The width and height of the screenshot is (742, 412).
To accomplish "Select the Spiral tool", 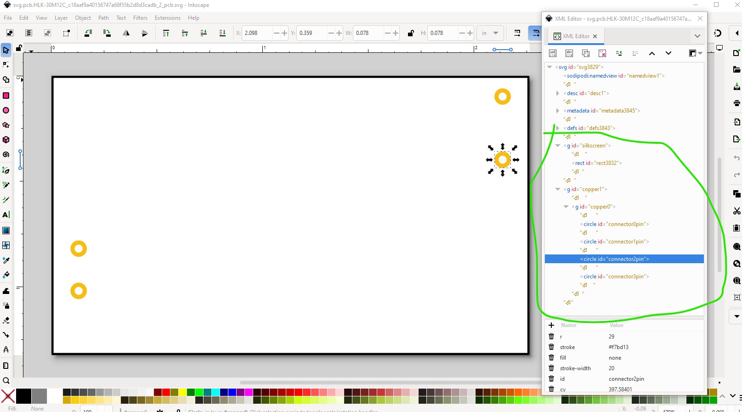I will [x=6, y=155].
